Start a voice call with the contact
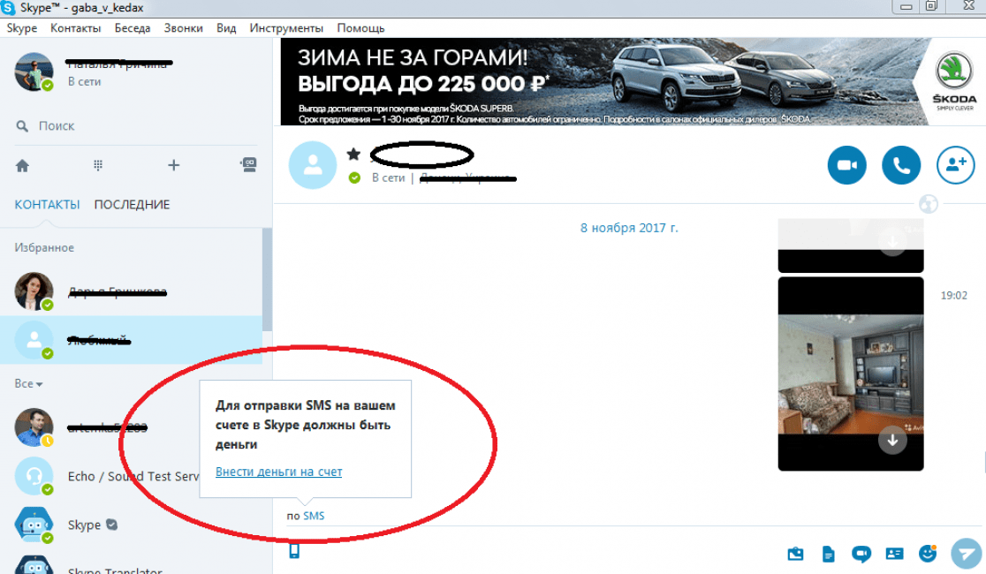Screen dimensions: 986x574 click(x=900, y=165)
